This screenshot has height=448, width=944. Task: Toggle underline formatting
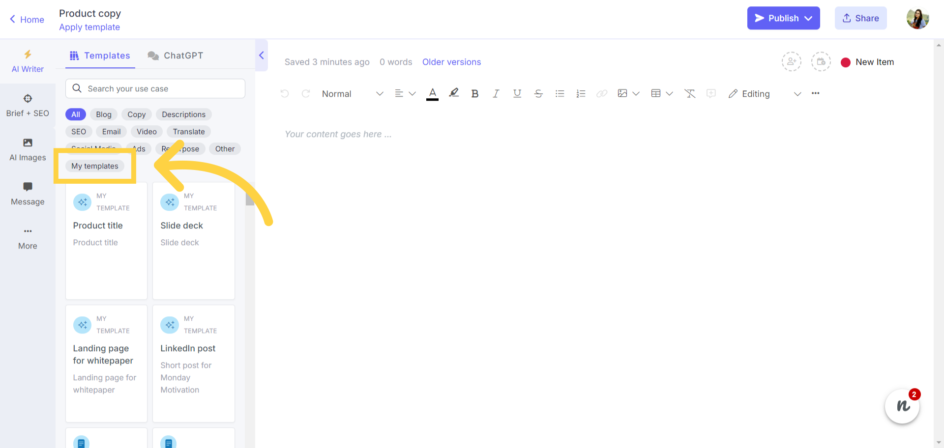[x=517, y=93]
